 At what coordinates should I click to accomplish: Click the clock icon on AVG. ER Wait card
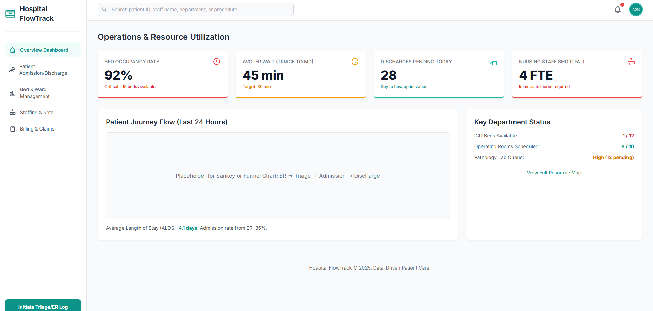[355, 62]
